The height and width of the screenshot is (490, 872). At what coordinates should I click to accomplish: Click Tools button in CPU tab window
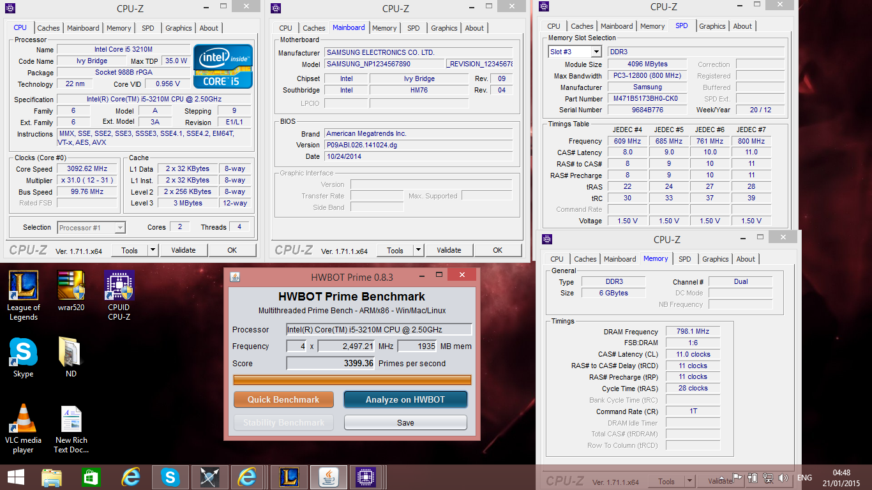(x=130, y=250)
